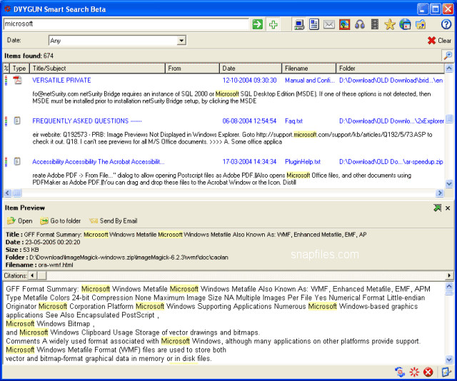Sort by Date column header

pyautogui.click(x=251, y=68)
